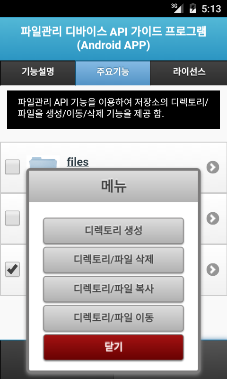Click the arrow icon on the checked row
This screenshot has height=379, width=227.
tap(213, 270)
